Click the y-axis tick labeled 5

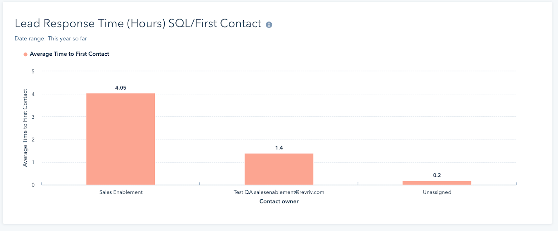point(33,71)
